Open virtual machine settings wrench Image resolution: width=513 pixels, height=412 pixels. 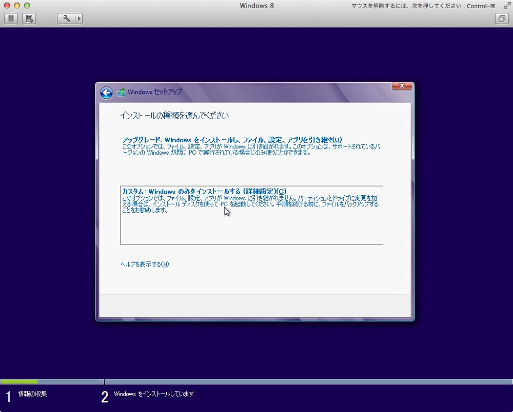pos(66,18)
